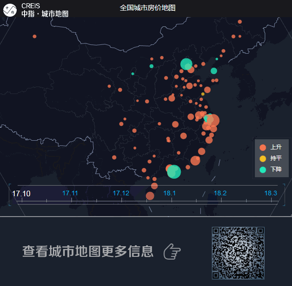Select 18.3 on the timeline

[x=271, y=193]
